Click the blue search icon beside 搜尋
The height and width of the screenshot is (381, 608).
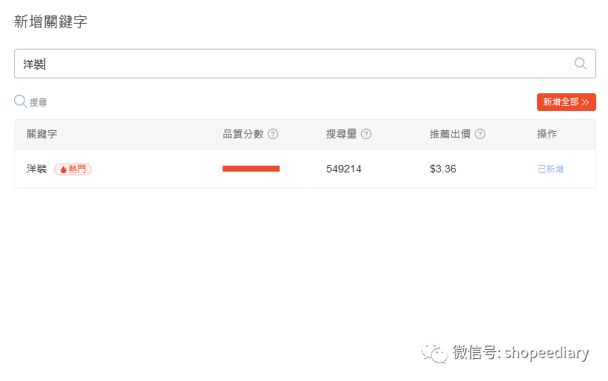click(x=21, y=101)
